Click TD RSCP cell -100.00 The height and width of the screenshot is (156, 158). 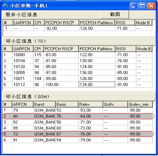pos(61,84)
